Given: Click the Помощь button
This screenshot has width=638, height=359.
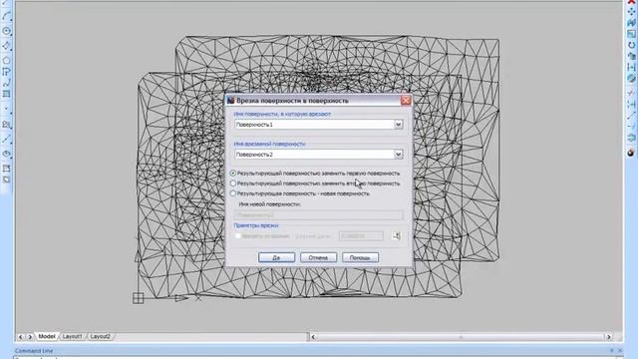Looking at the screenshot, I should 360,257.
